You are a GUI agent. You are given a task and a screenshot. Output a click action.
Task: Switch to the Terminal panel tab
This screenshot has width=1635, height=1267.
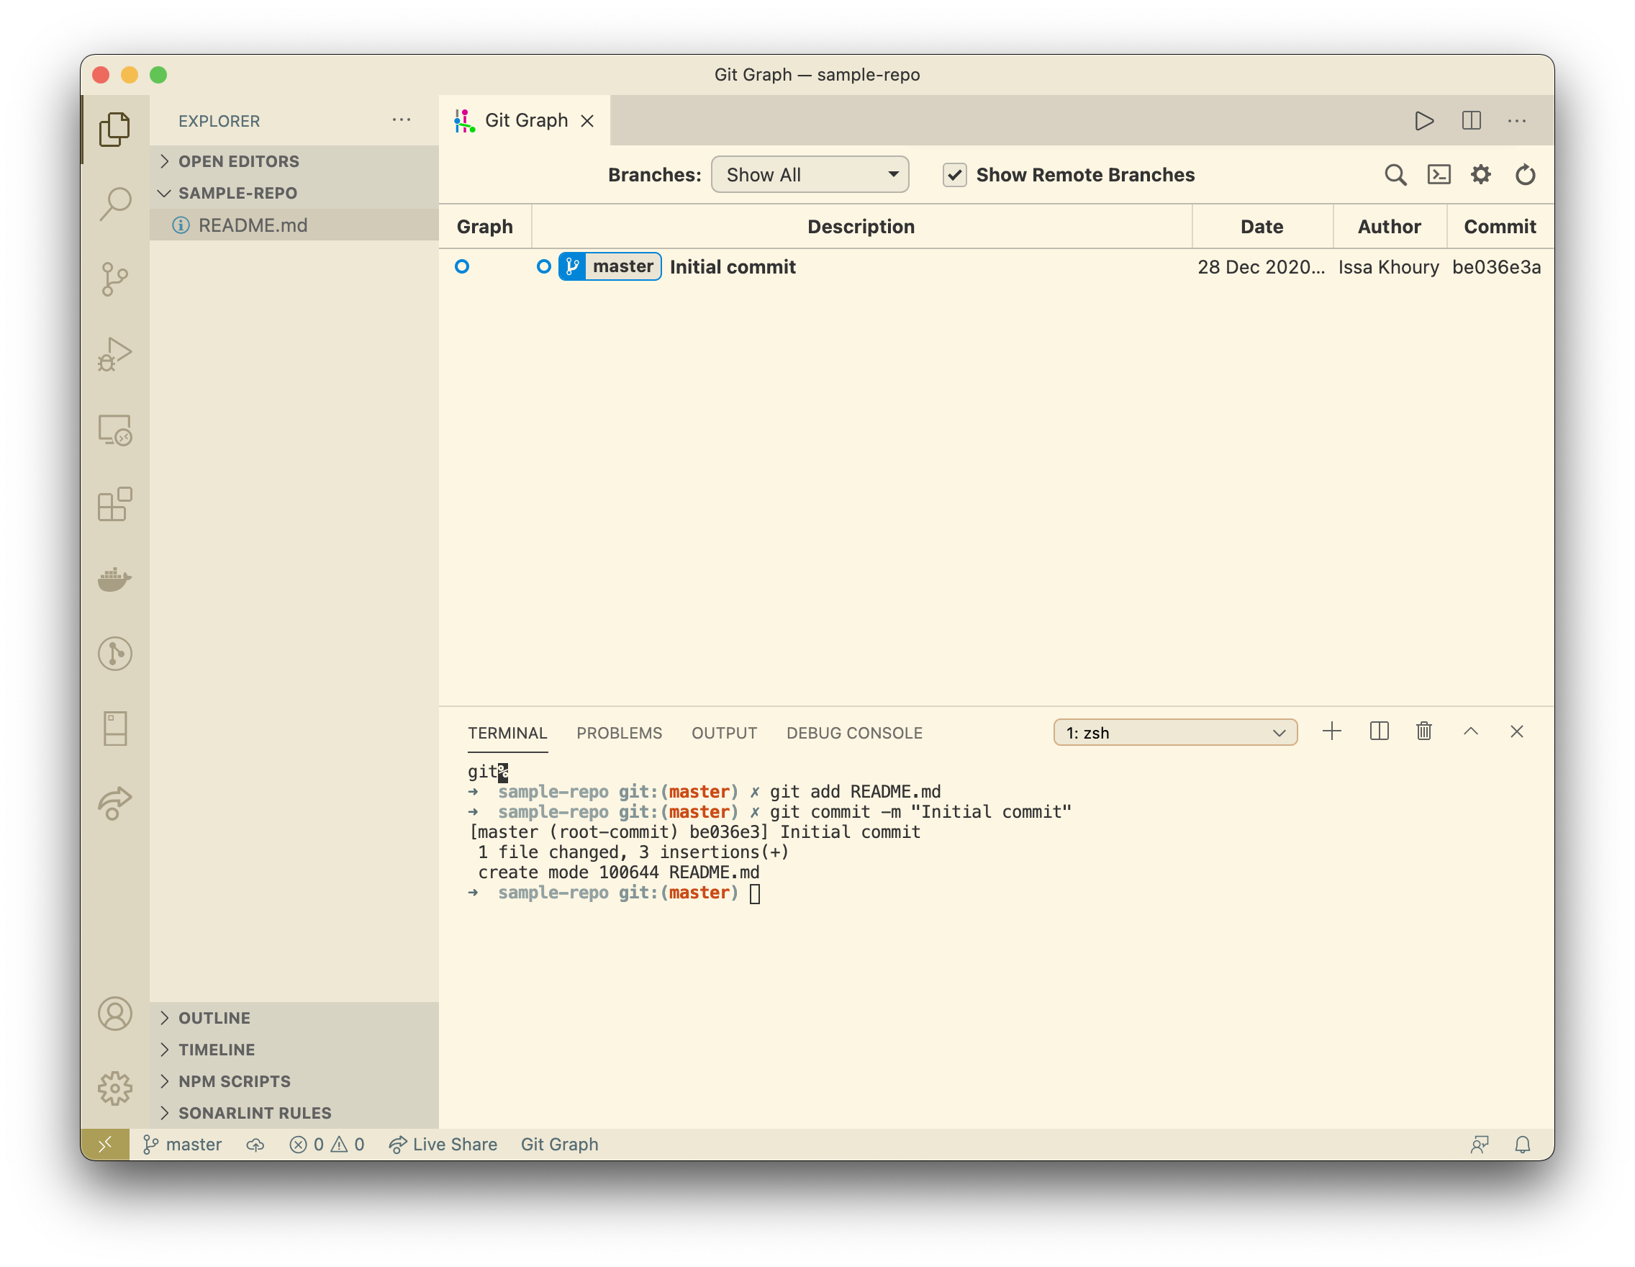click(507, 733)
